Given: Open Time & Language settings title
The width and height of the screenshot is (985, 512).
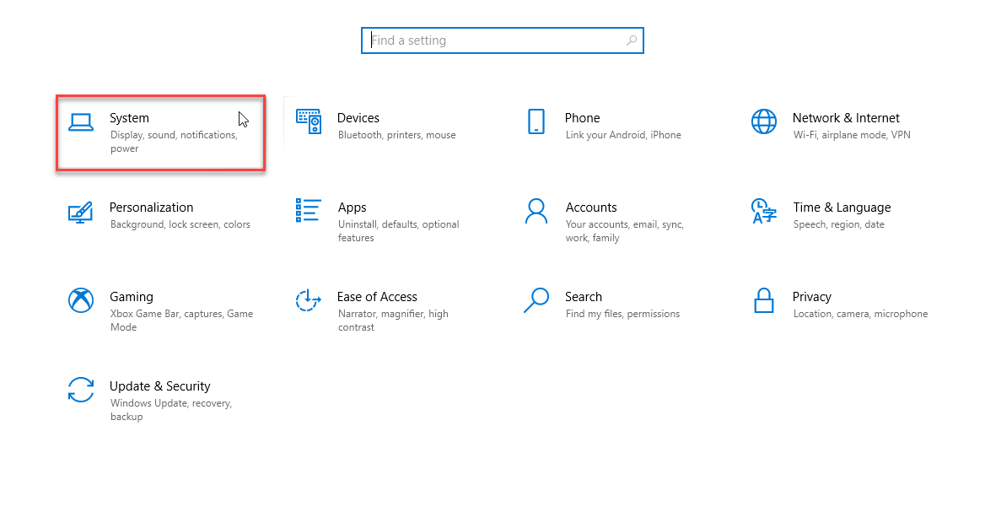Looking at the screenshot, I should point(842,208).
